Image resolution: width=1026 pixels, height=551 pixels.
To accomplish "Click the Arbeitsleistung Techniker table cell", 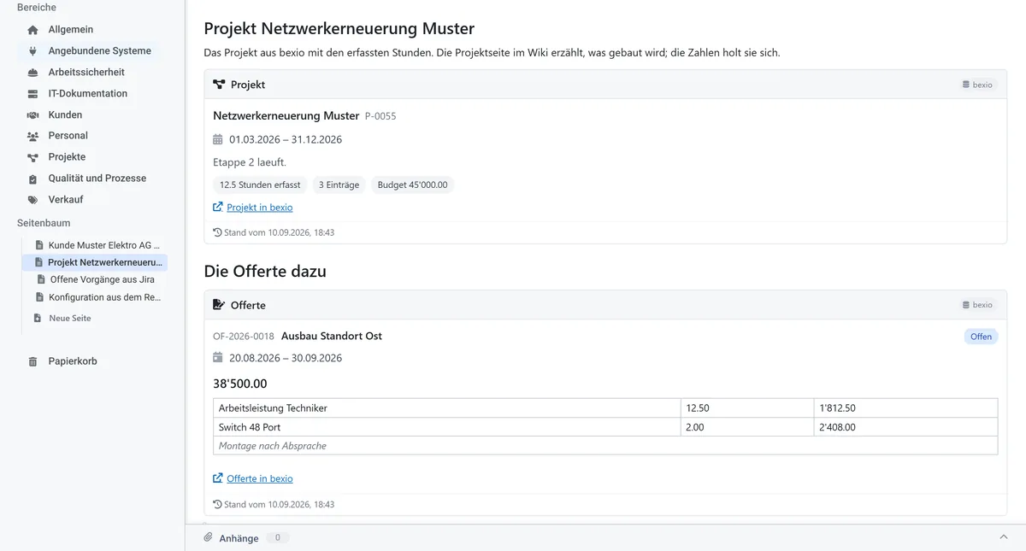I will point(447,408).
